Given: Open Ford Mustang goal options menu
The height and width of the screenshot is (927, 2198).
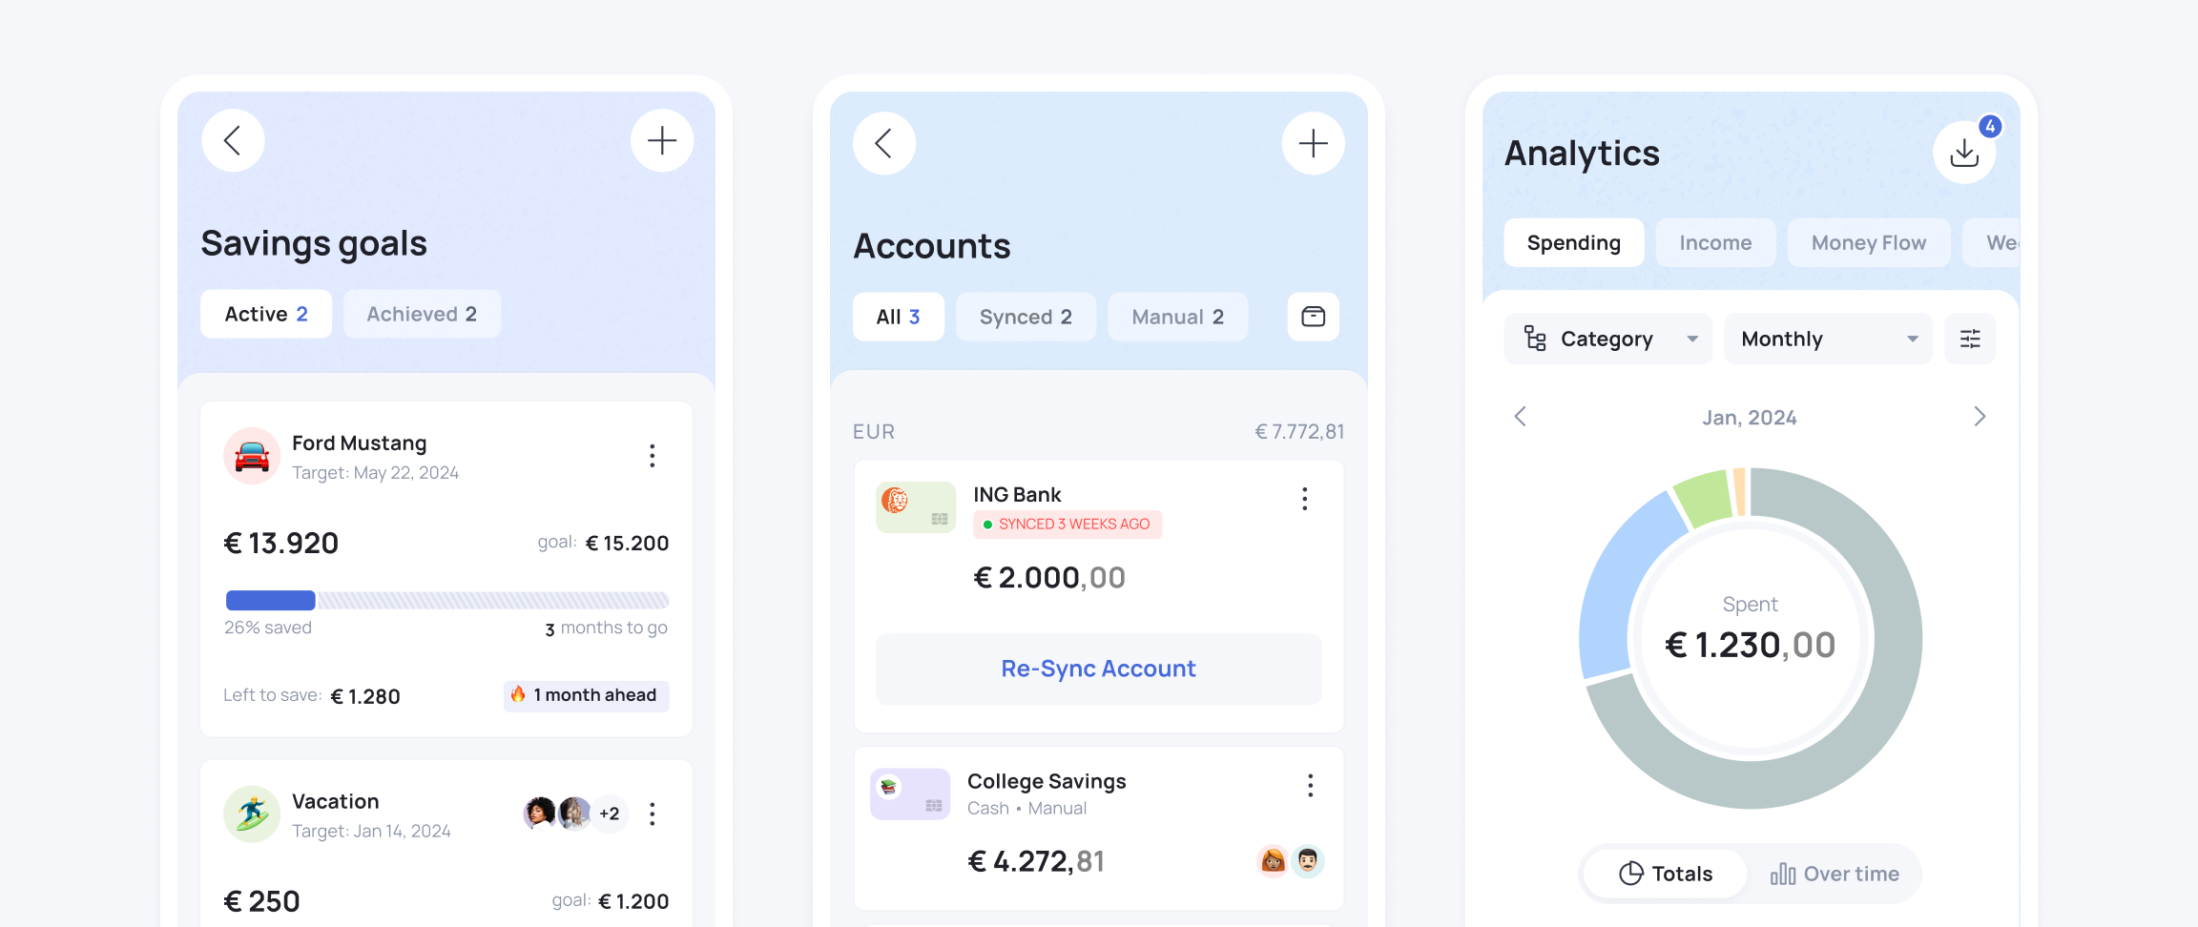Looking at the screenshot, I should pyautogui.click(x=653, y=456).
